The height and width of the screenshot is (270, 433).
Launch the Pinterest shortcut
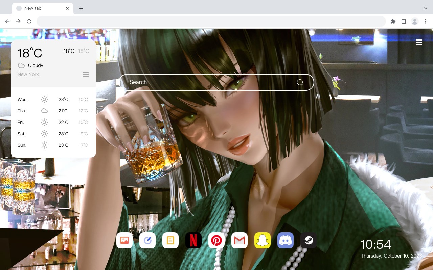click(x=216, y=240)
